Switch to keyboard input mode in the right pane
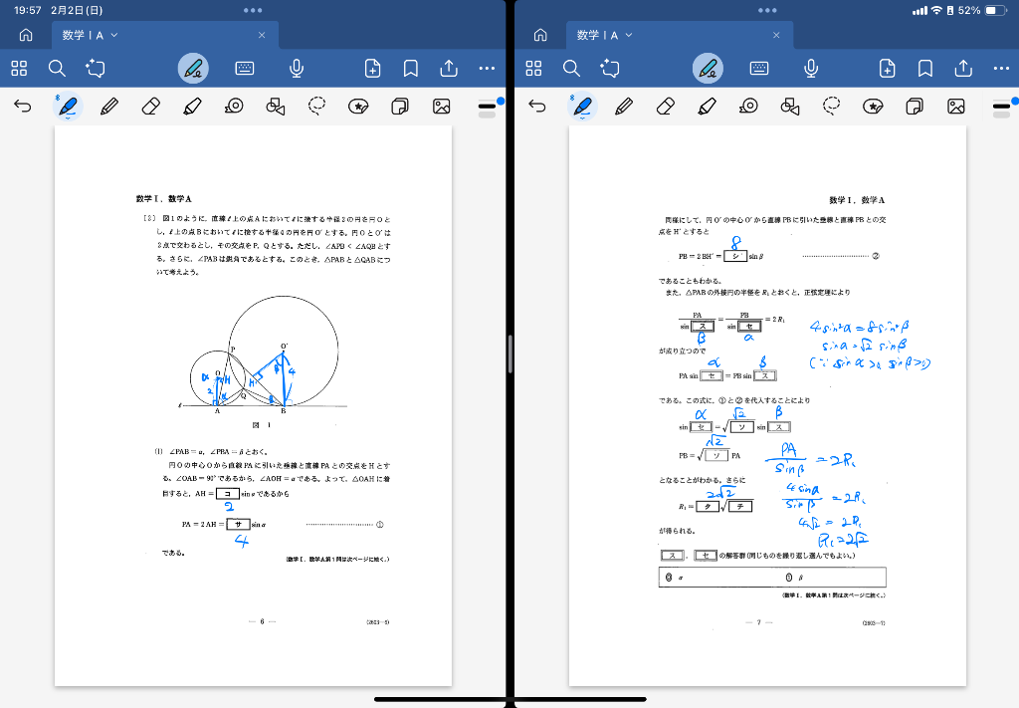The width and height of the screenshot is (1019, 708). pyautogui.click(x=759, y=68)
